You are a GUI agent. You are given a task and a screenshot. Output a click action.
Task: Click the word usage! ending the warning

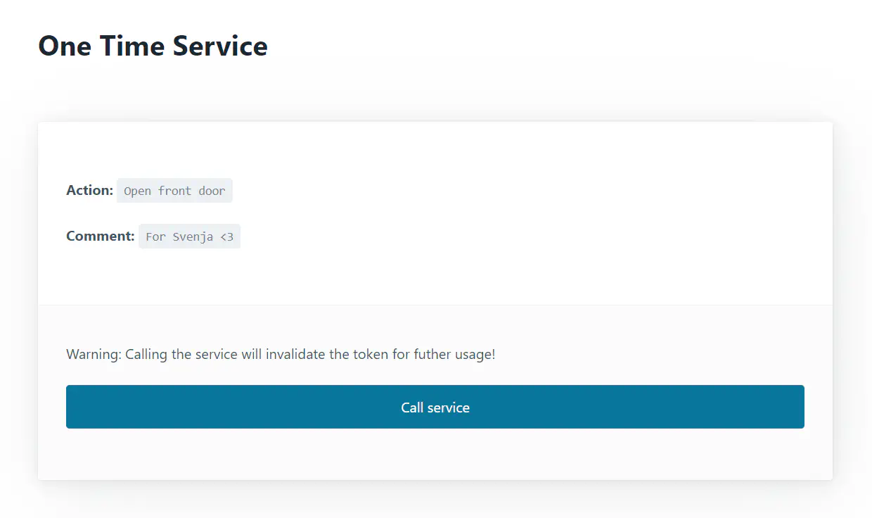(475, 354)
